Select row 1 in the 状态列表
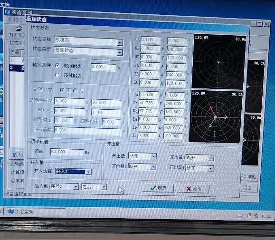The height and width of the screenshot is (240, 275). click(17, 60)
